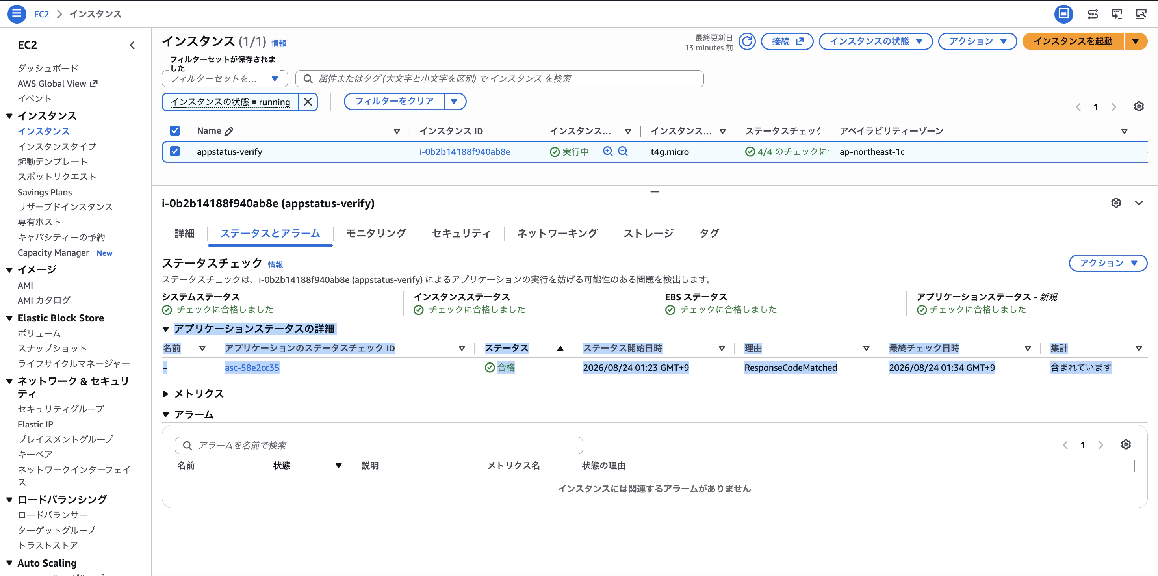Open the フィルターセット dropdown
The height and width of the screenshot is (576, 1158).
click(x=225, y=79)
